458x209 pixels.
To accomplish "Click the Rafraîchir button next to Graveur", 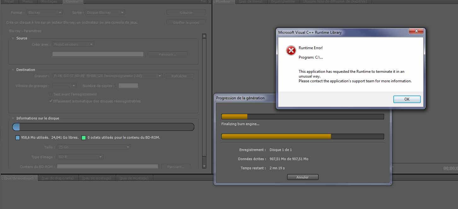I will click(179, 76).
